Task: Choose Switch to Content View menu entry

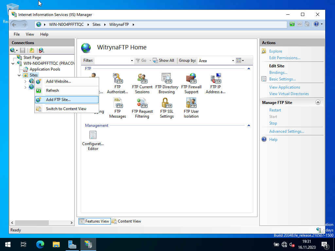Action: point(67,109)
